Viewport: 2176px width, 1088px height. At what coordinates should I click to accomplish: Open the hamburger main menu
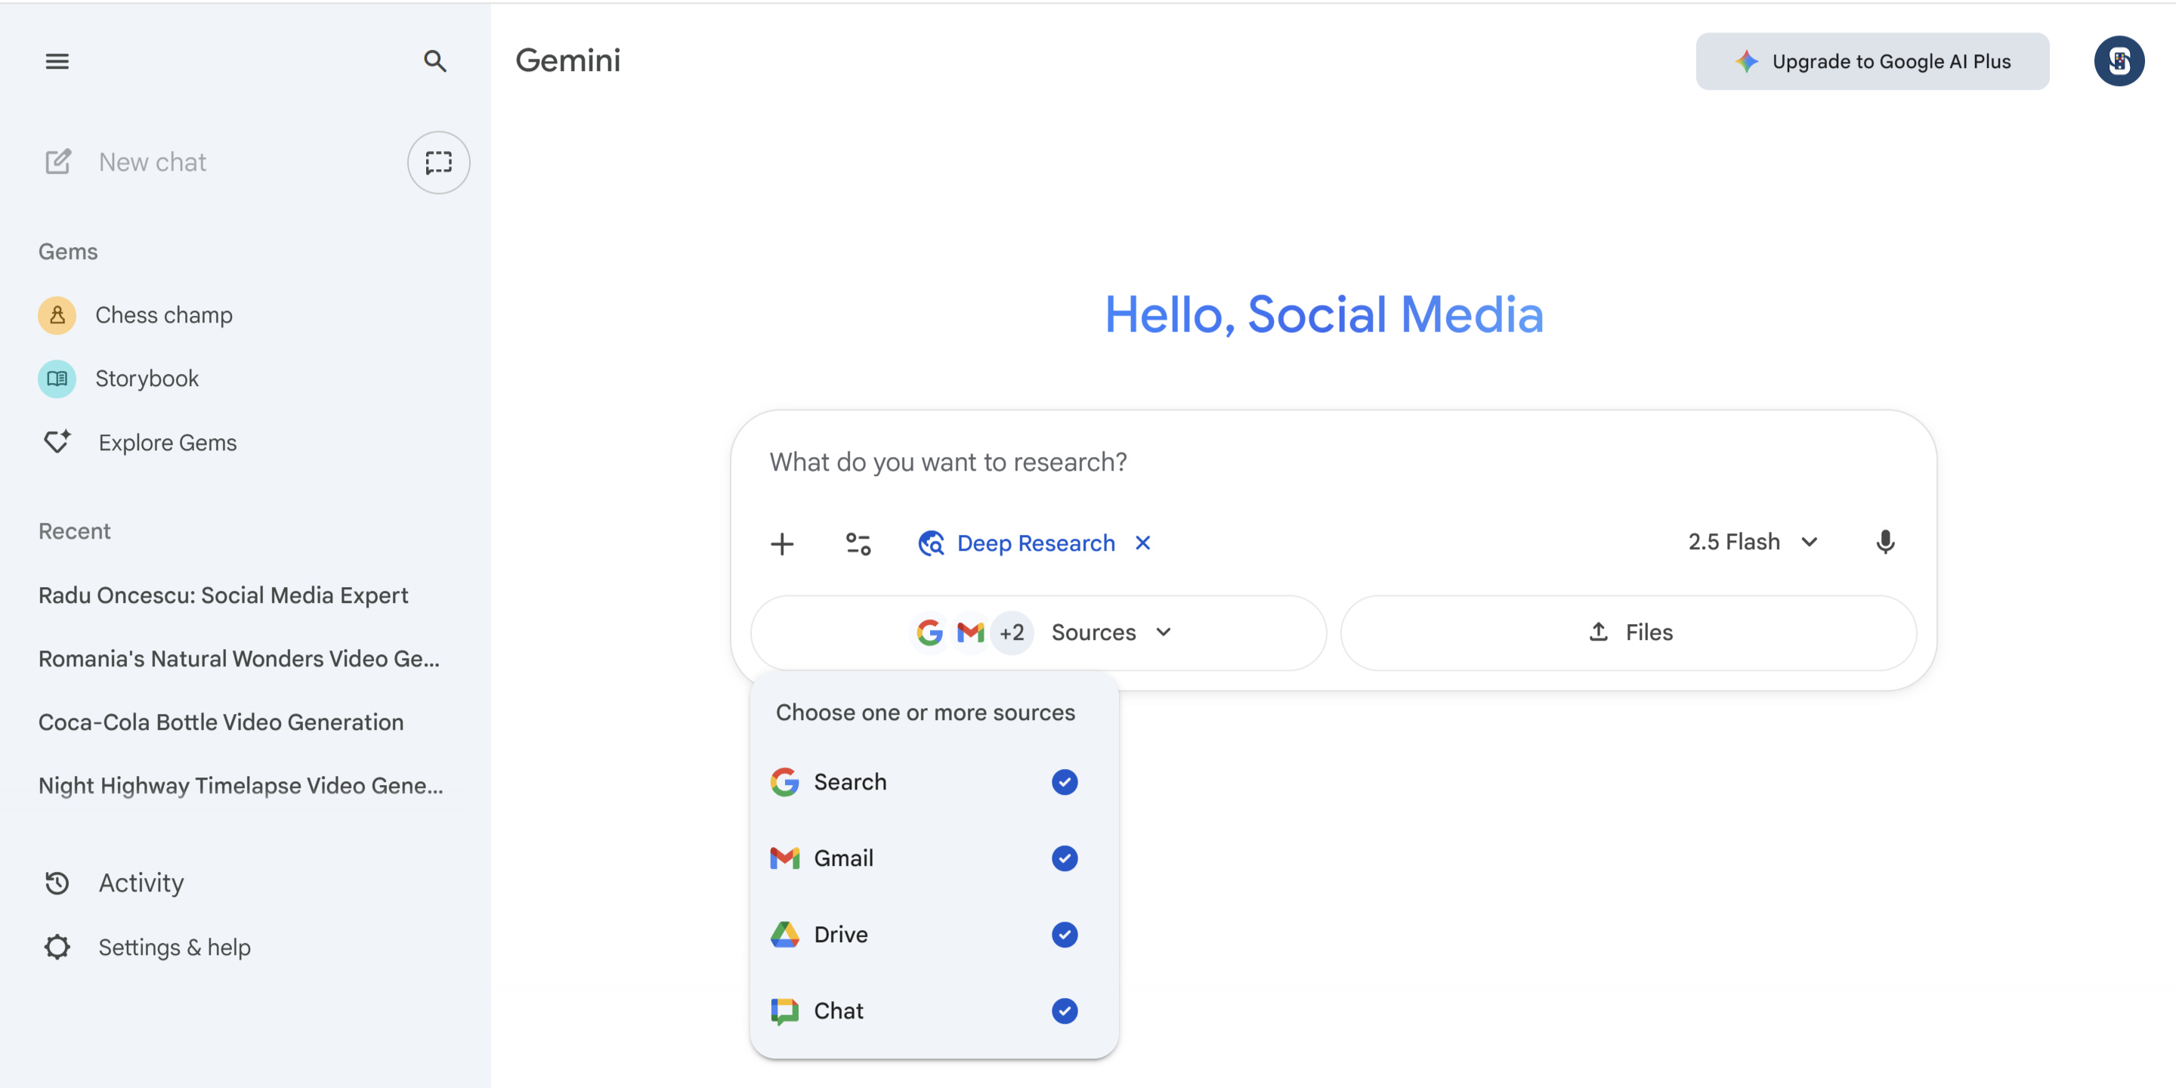tap(57, 60)
